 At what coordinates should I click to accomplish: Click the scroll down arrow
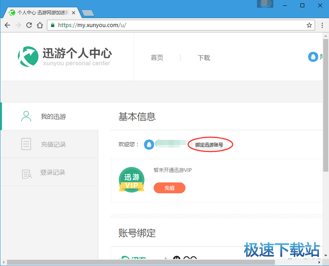tap(325, 256)
